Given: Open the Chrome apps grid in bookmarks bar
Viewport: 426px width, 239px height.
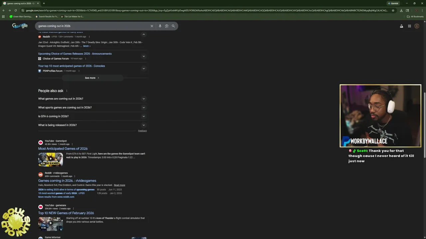Looking at the screenshot, I should [x=4, y=16].
